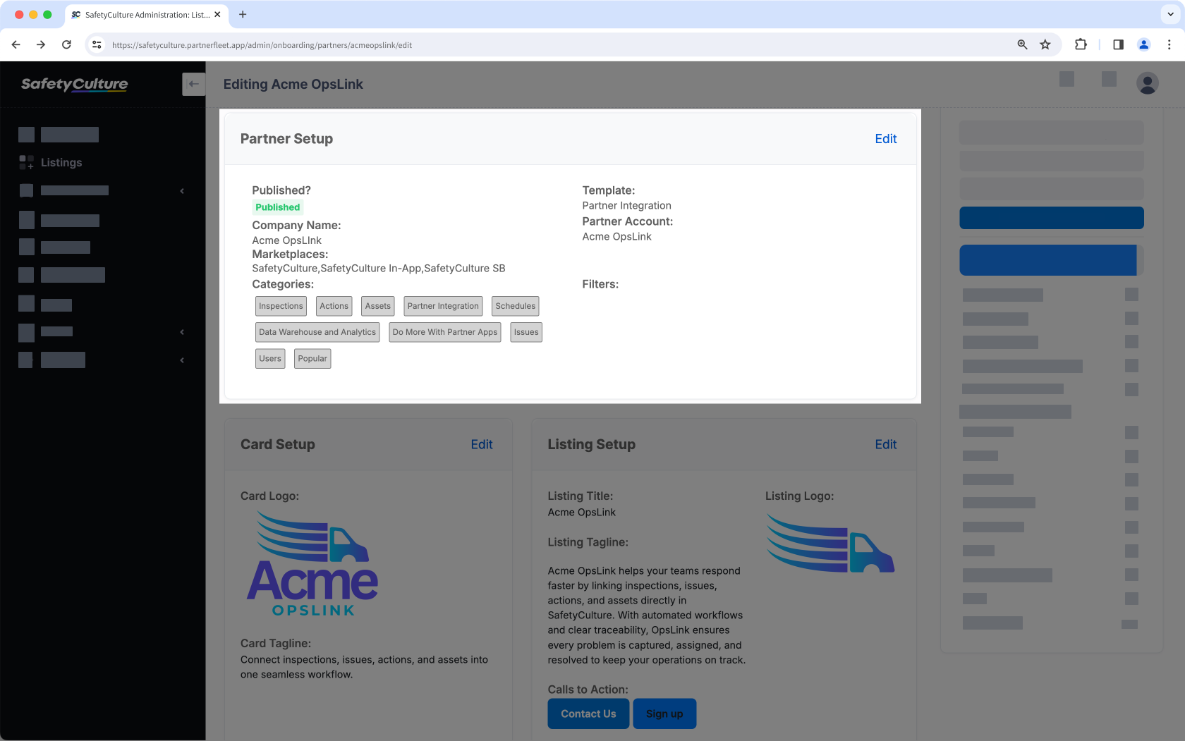Click the Acme OpsLink card logo image

click(312, 564)
